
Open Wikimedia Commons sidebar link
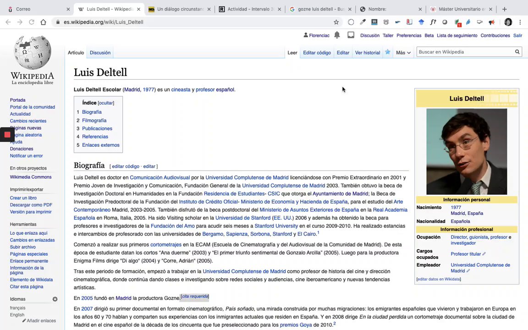(x=31, y=177)
